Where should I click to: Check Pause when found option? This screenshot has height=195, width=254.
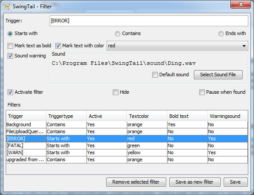click(x=202, y=92)
